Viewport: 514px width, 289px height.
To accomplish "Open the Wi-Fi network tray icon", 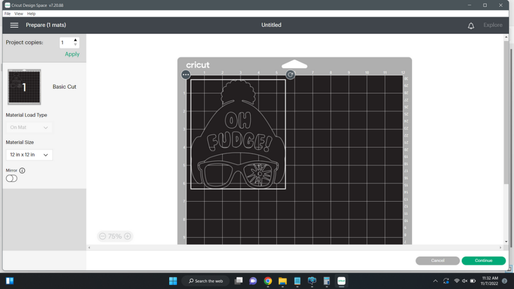I will click(x=457, y=281).
